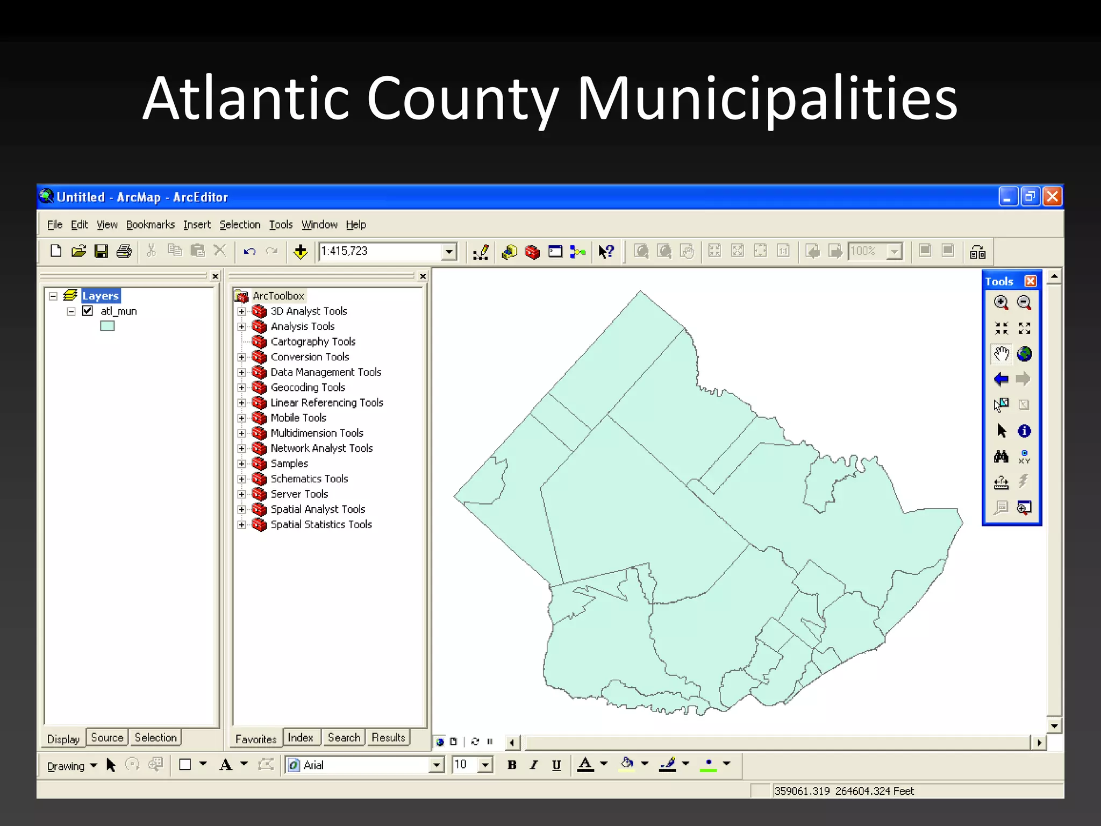The width and height of the screenshot is (1101, 826).
Task: Pick the Select Elements black arrow tool
Action: click(x=1001, y=431)
